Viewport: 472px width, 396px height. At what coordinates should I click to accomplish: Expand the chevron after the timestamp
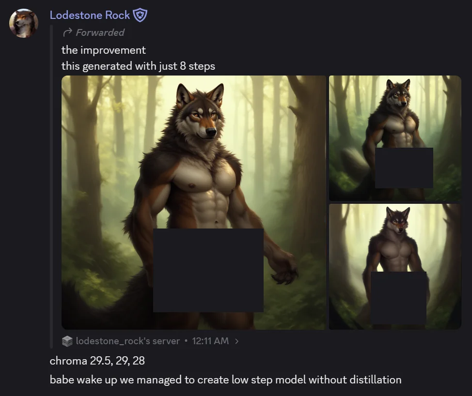[x=237, y=341]
